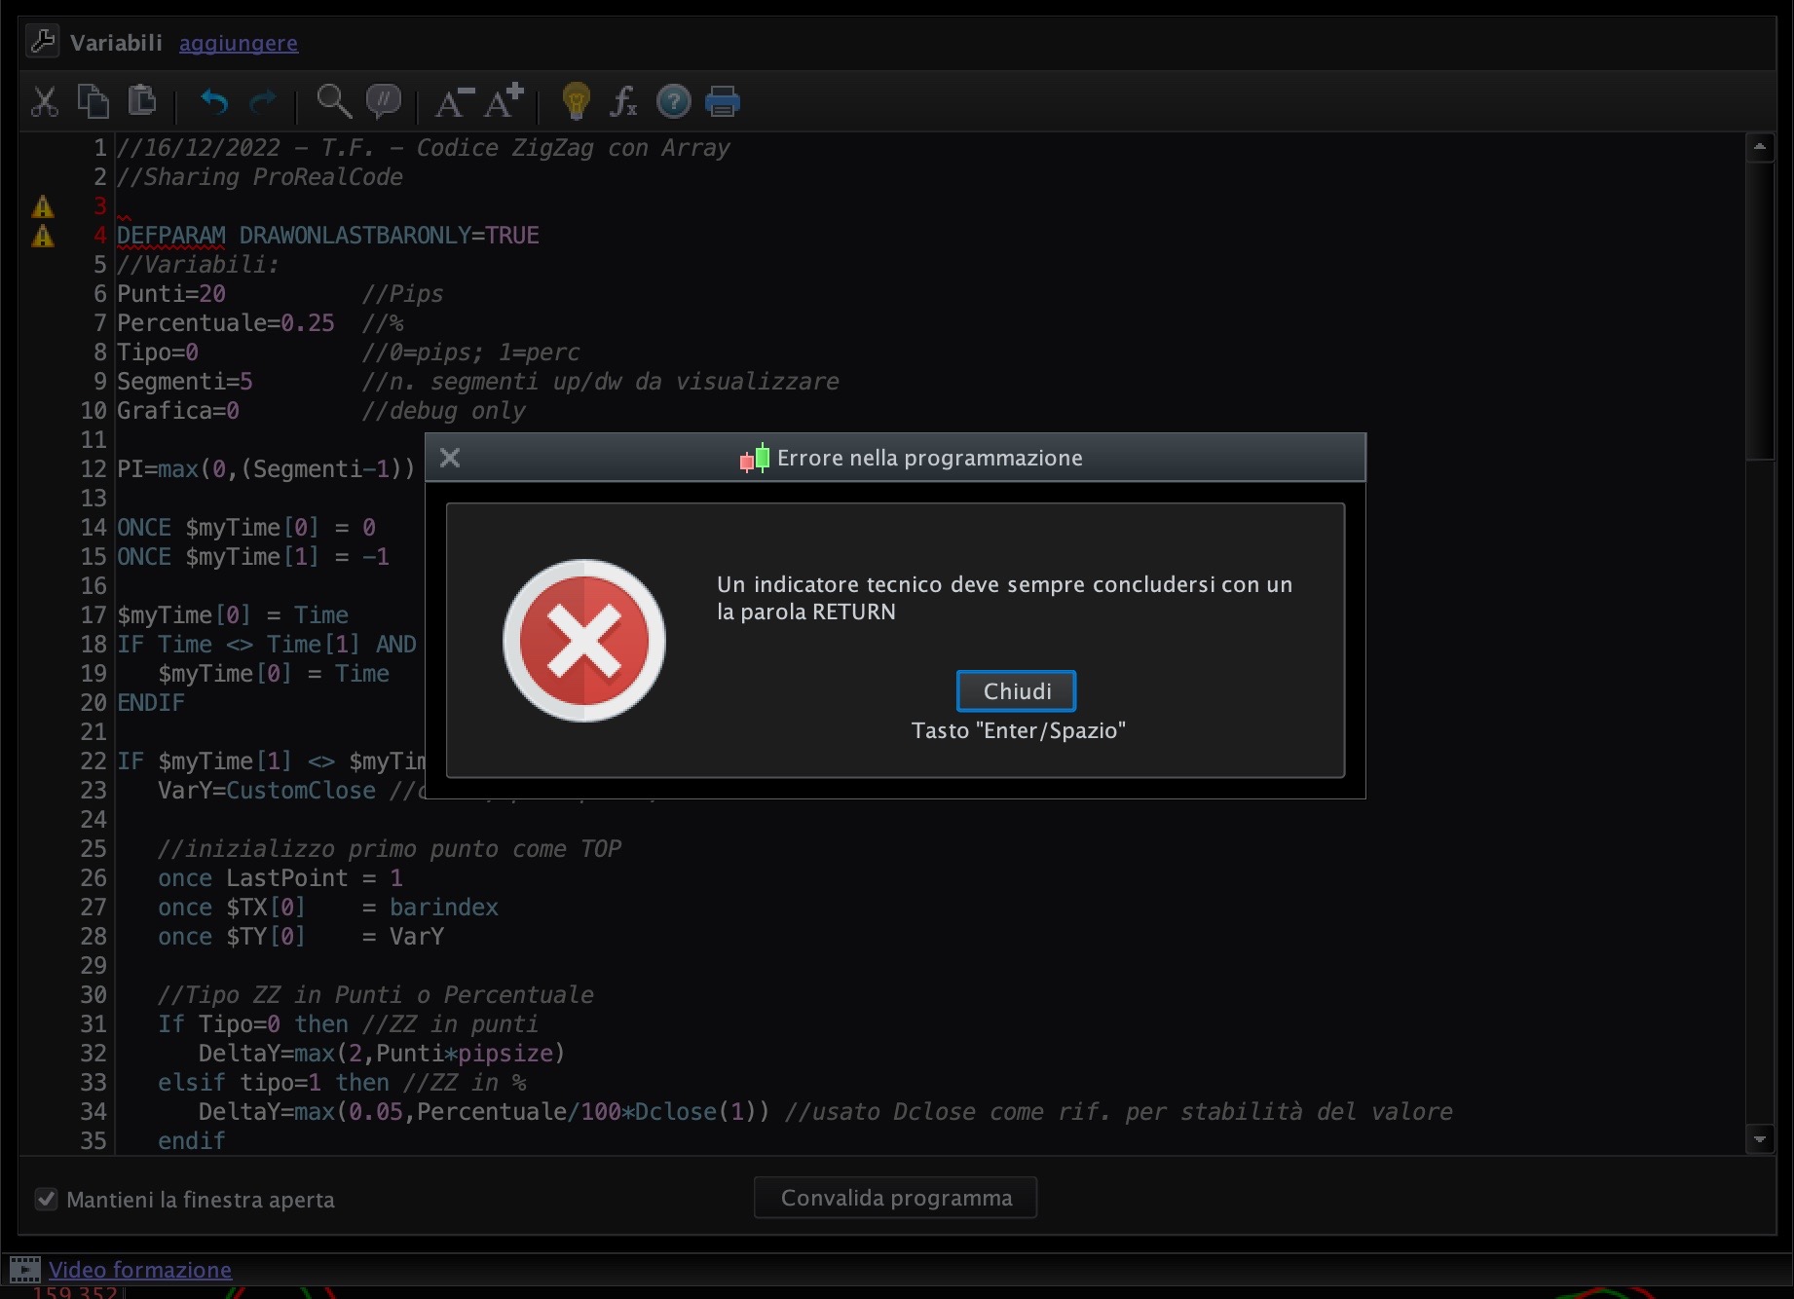Click the 'endif' on line 35
Image resolution: width=1794 pixels, height=1299 pixels.
point(192,1141)
